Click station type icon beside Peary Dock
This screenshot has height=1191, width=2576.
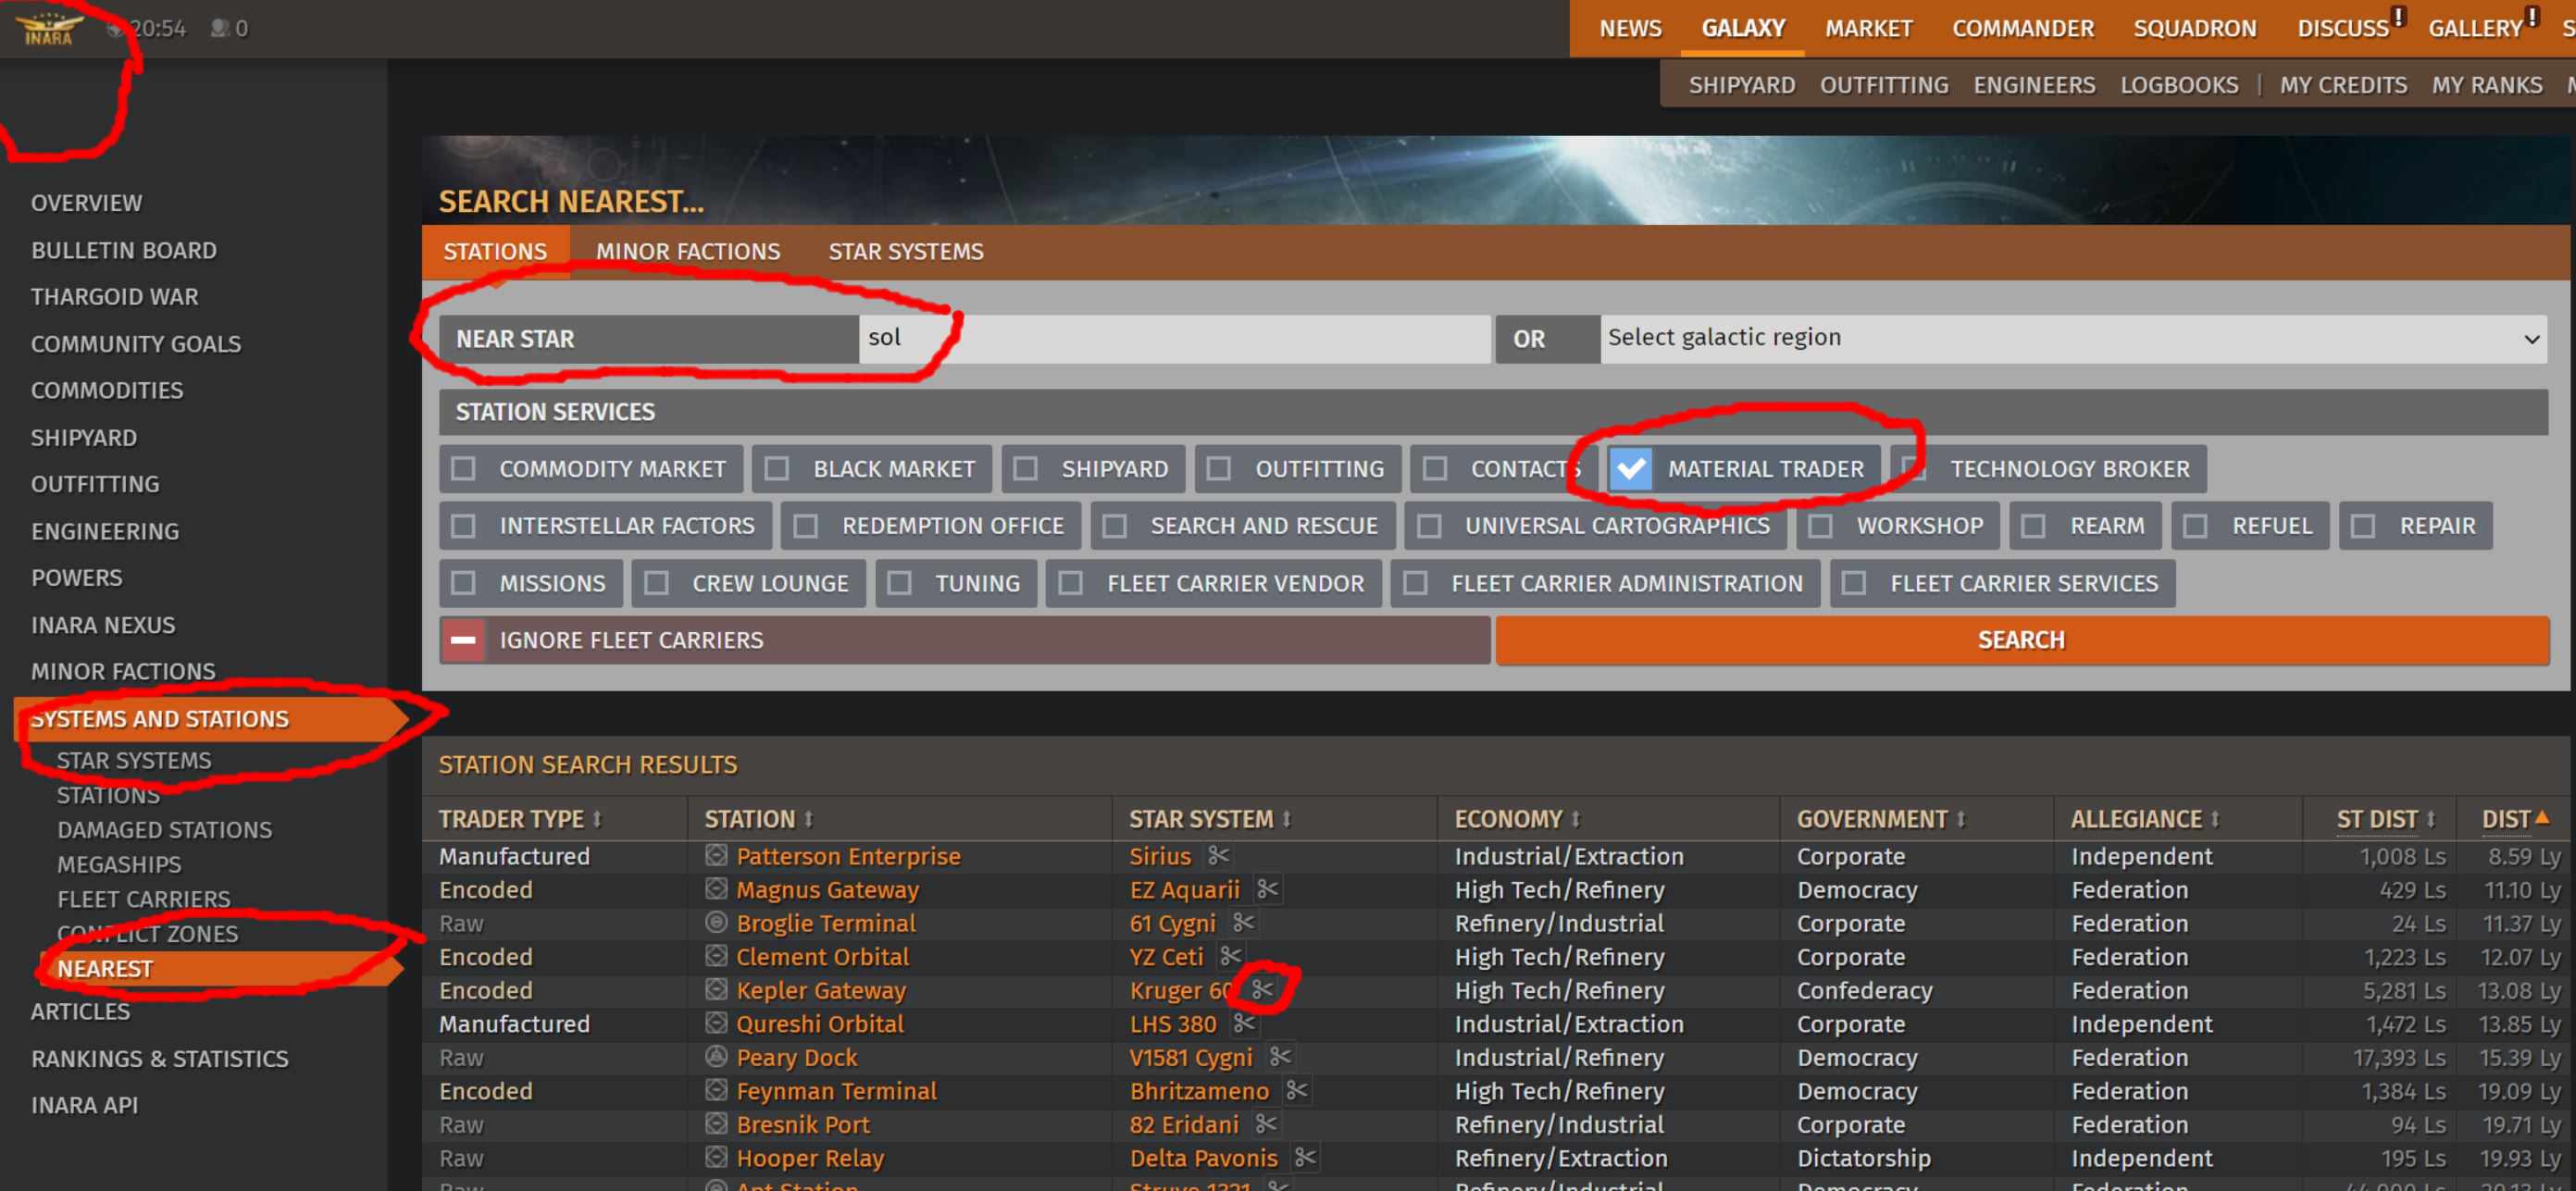pyautogui.click(x=716, y=1056)
